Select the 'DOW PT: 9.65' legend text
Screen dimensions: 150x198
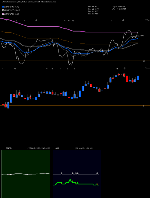12,14
